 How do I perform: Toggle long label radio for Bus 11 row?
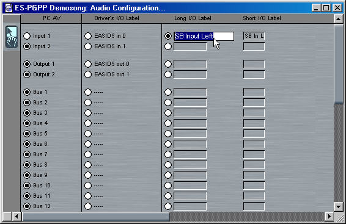point(168,196)
